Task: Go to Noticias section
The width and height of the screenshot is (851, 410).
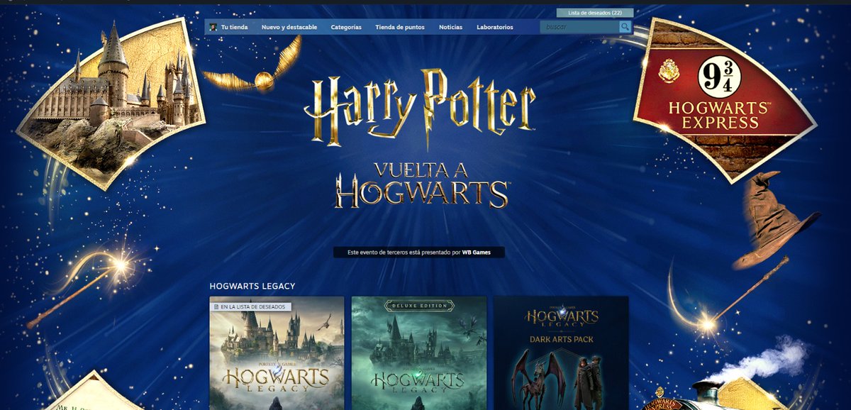Action: [450, 27]
